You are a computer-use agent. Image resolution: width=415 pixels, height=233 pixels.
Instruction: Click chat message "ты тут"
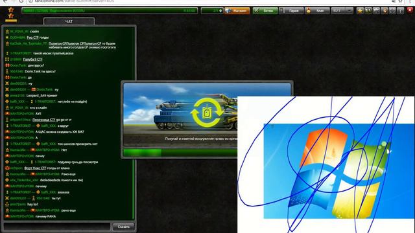(x=56, y=198)
